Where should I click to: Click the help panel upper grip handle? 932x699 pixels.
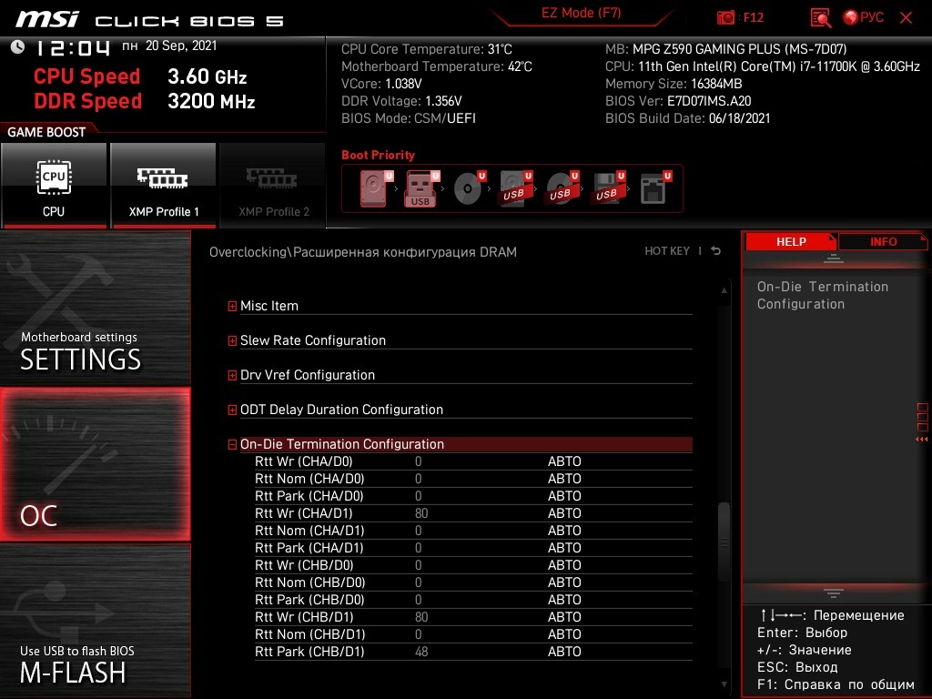coord(834,258)
